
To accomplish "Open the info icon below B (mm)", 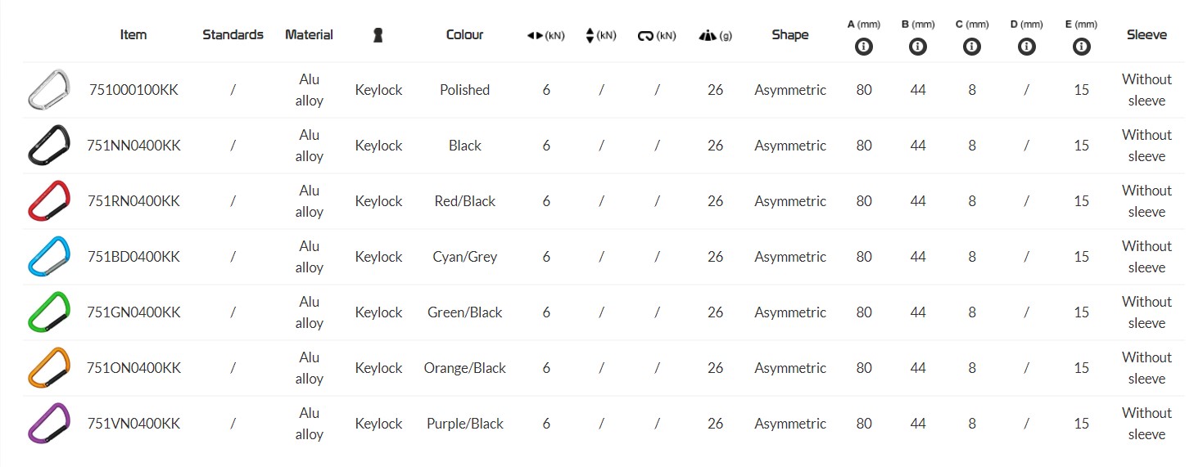I will click(x=918, y=47).
